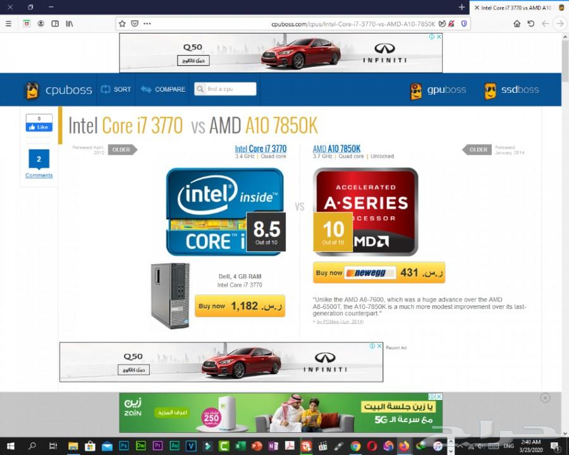Like the page with Facebook Like button

tap(39, 127)
